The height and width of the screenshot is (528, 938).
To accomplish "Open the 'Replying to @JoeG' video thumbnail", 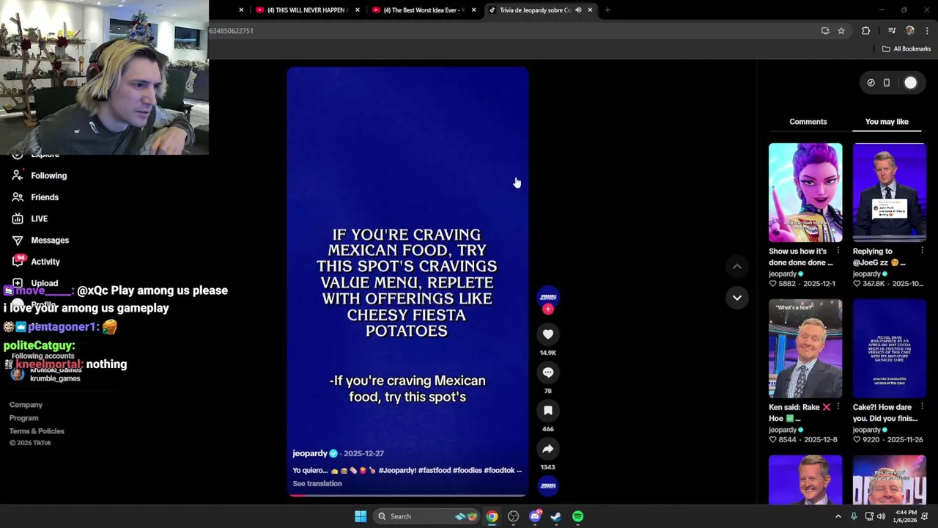I will click(x=889, y=192).
